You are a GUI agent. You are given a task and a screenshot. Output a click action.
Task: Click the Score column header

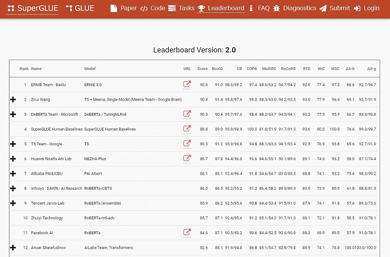click(202, 69)
